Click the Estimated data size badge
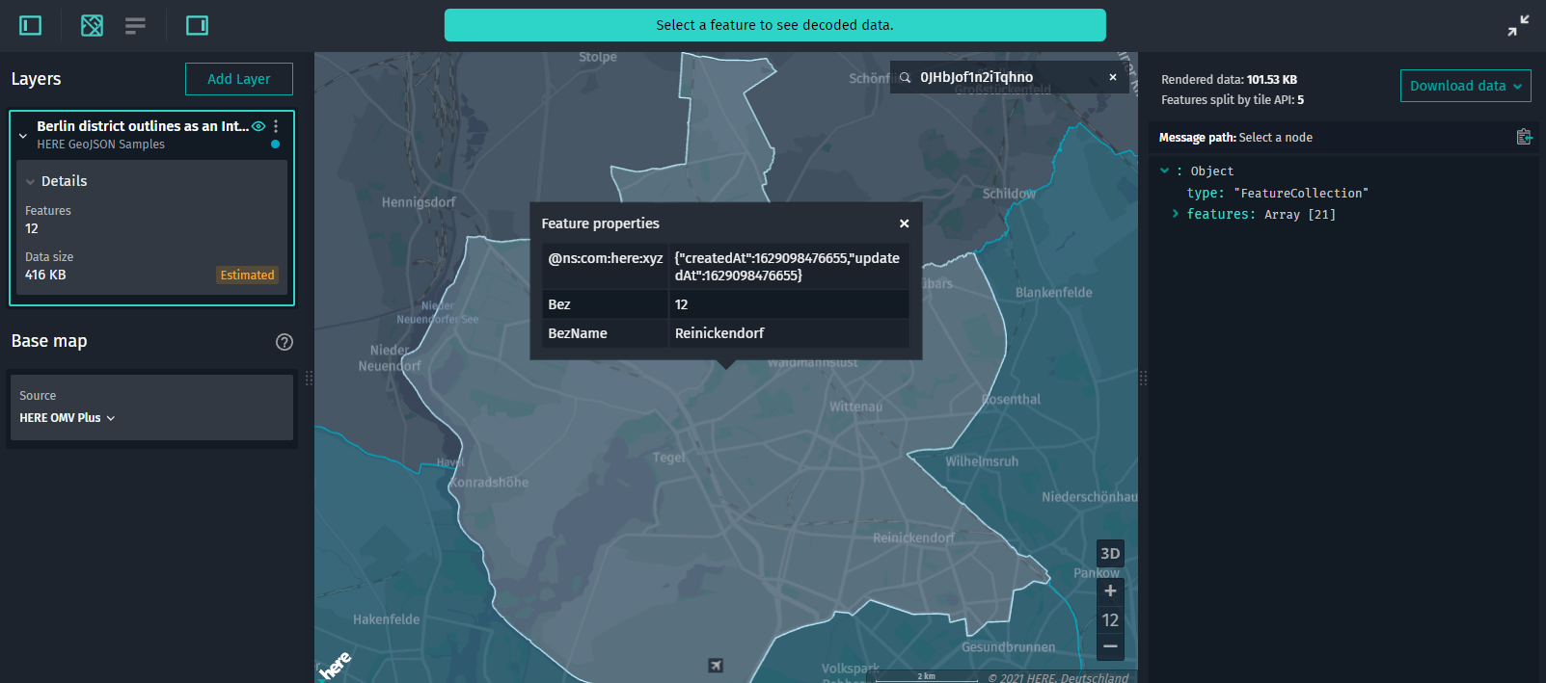 248,276
